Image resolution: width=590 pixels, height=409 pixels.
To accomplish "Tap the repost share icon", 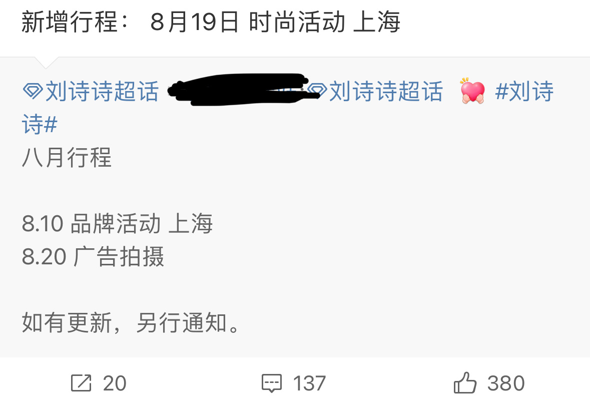I will (81, 383).
